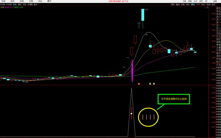Viewport: 221px width, 138px height.
Task: Open the 市场 menu
Action: (3, 1)
